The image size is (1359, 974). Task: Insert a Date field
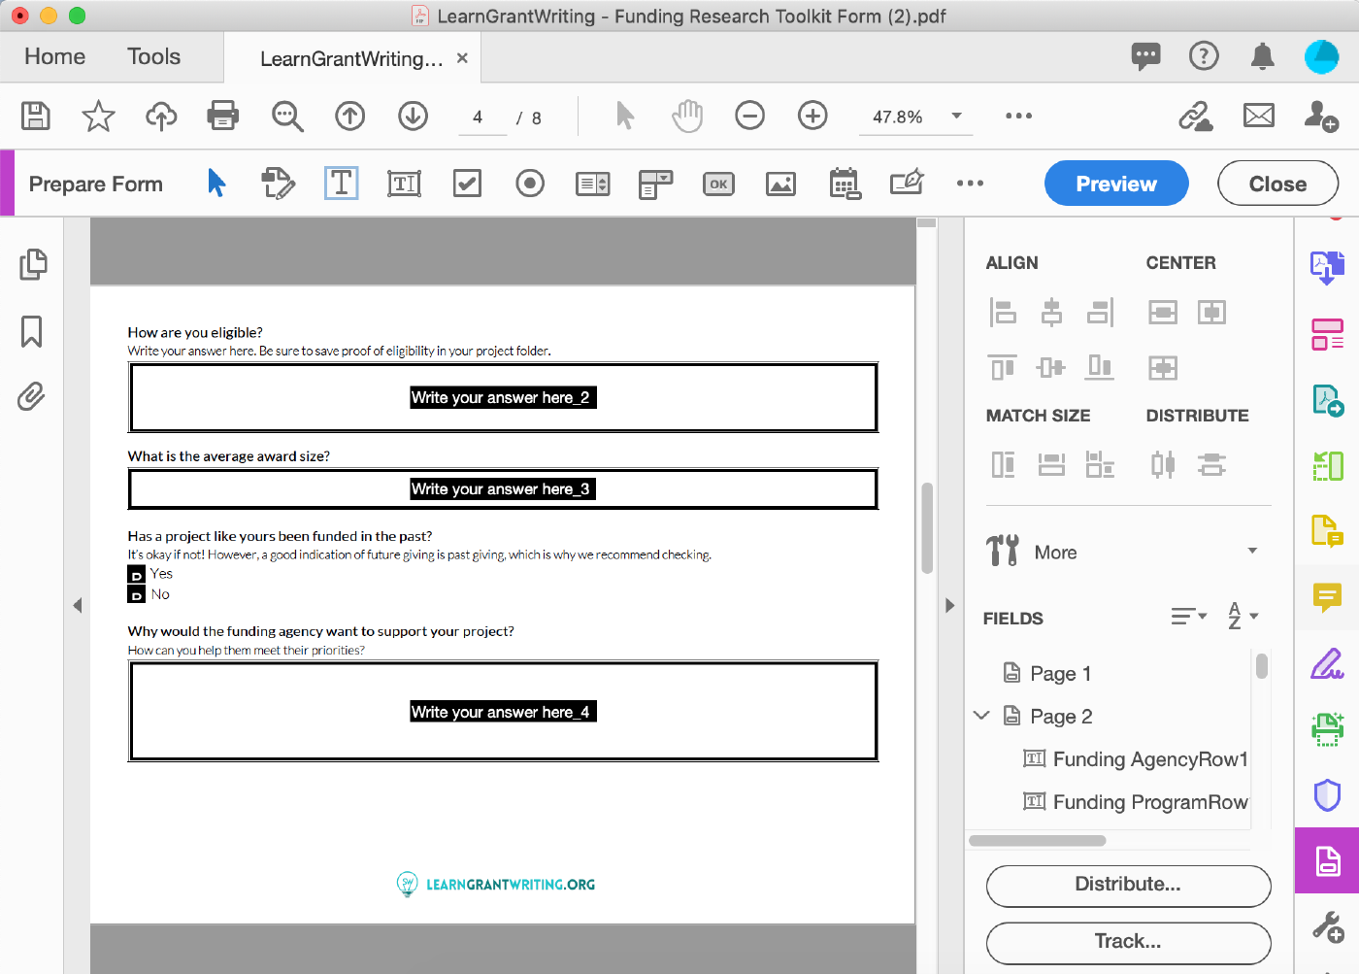tap(844, 183)
